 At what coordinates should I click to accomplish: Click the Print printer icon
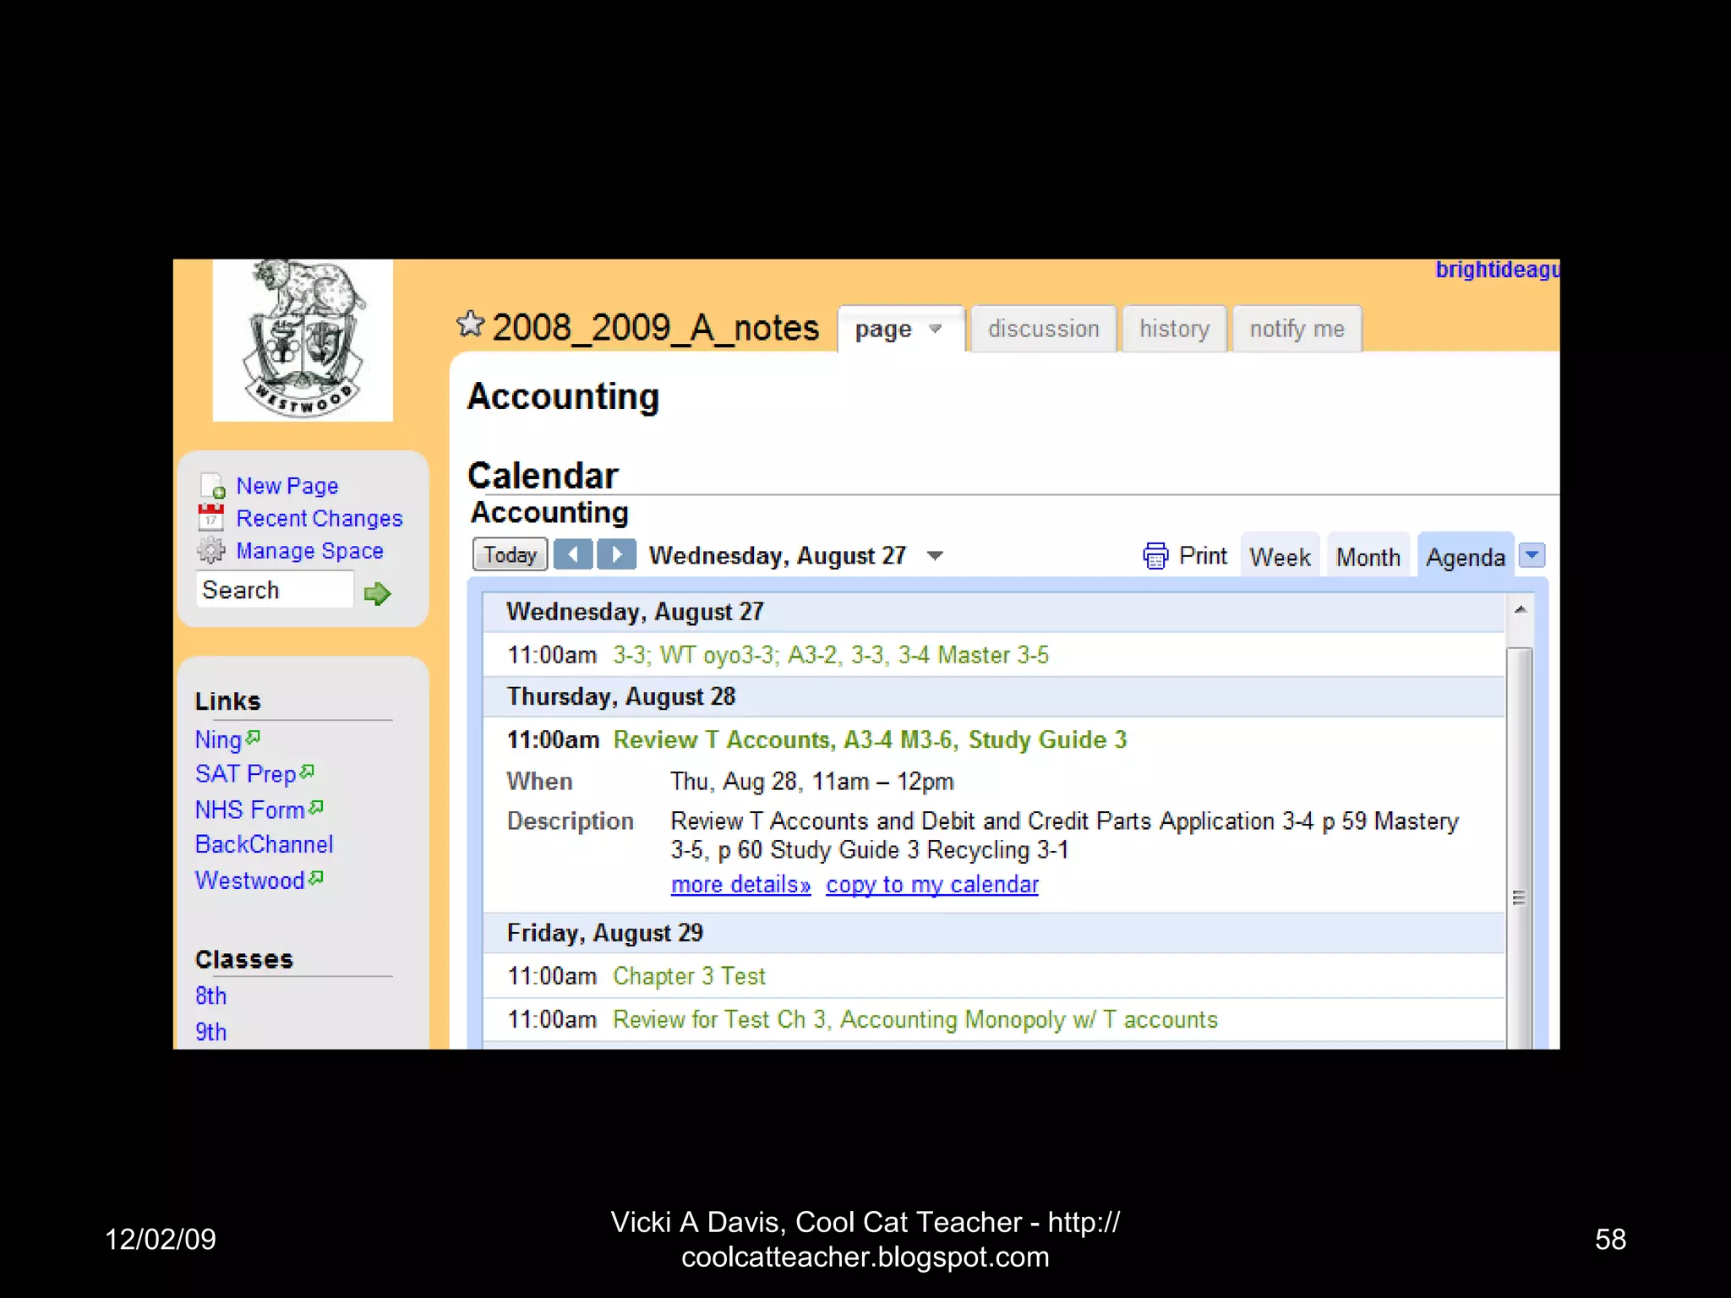click(x=1155, y=556)
